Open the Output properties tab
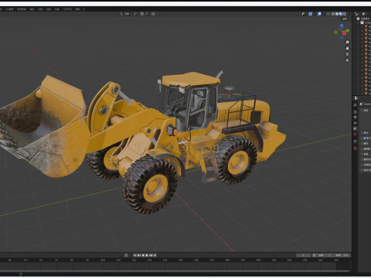The width and height of the screenshot is (371, 278). (x=355, y=117)
